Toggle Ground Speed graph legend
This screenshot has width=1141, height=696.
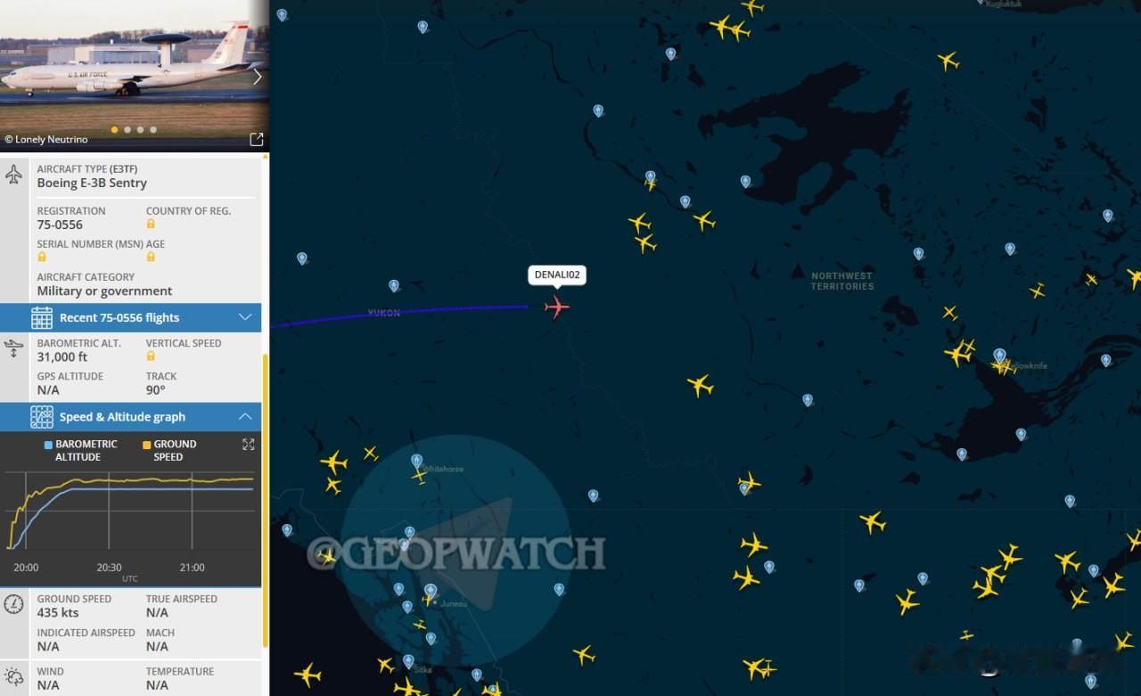[x=169, y=450]
